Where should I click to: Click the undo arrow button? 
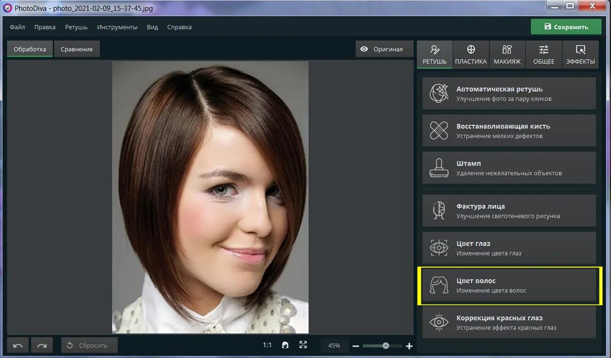(18, 345)
